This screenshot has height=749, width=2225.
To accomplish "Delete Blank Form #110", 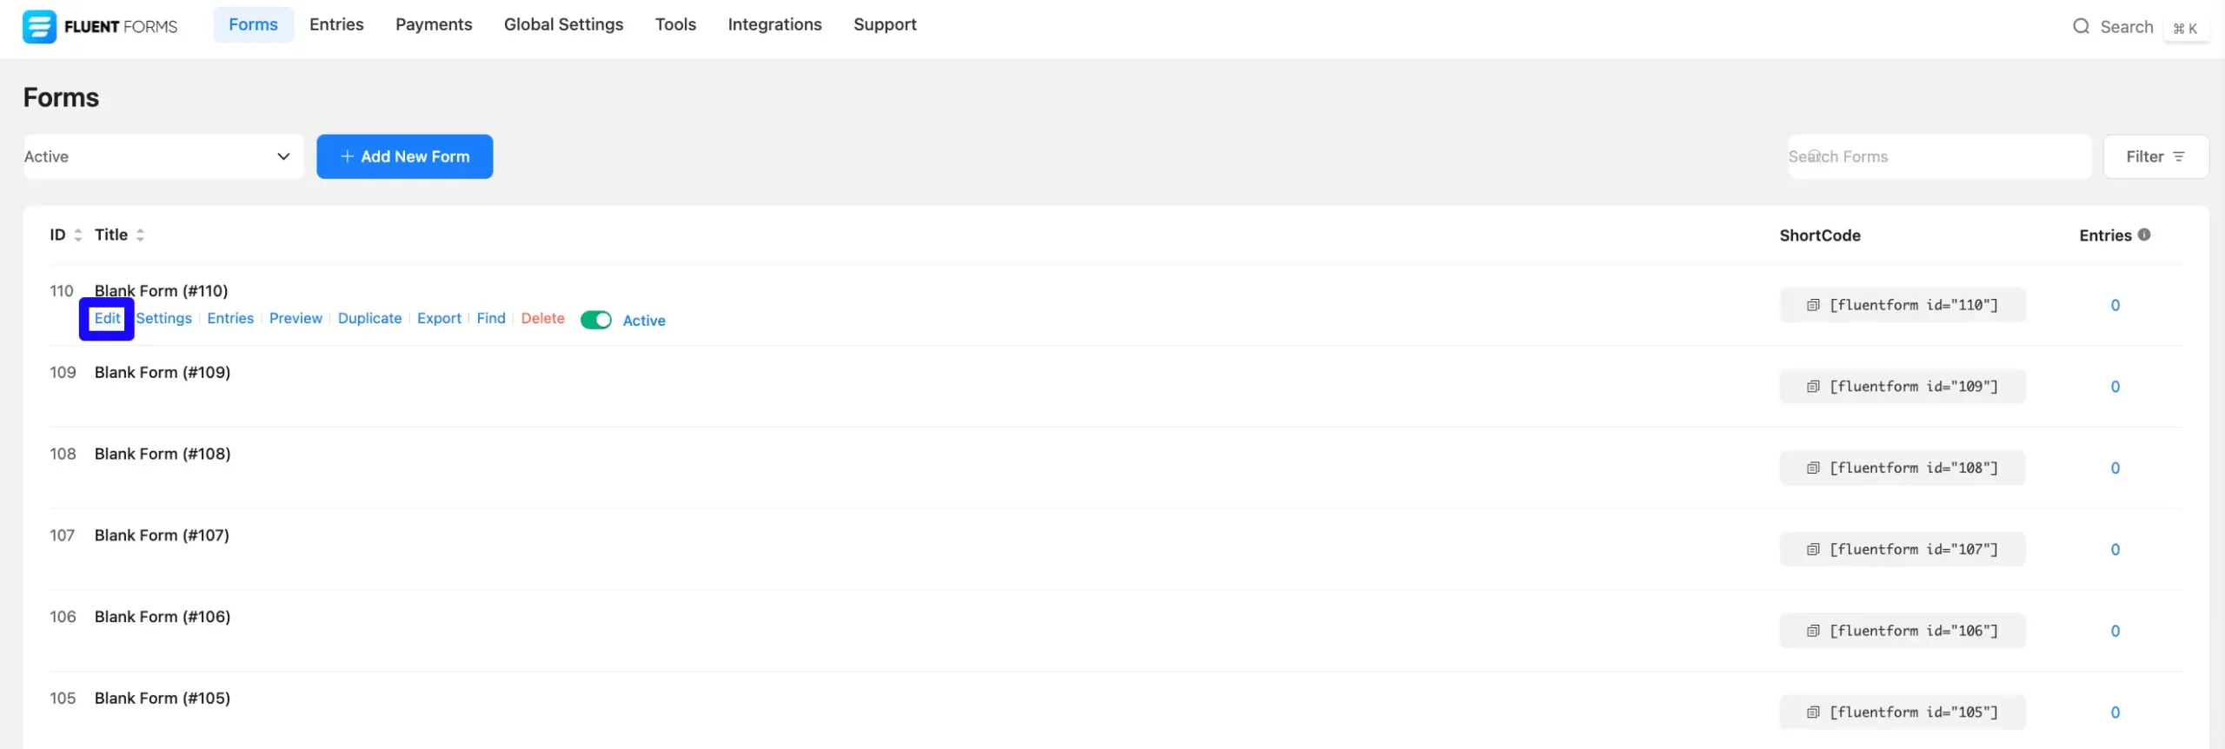I will [x=542, y=318].
